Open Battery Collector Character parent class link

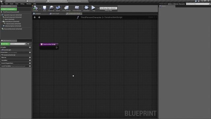[x=176, y=4]
